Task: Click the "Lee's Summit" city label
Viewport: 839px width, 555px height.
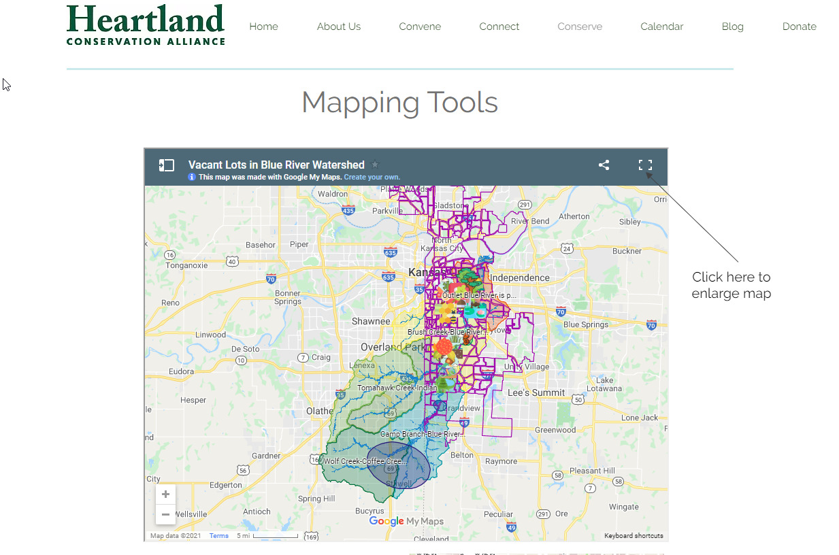Action: [x=536, y=392]
